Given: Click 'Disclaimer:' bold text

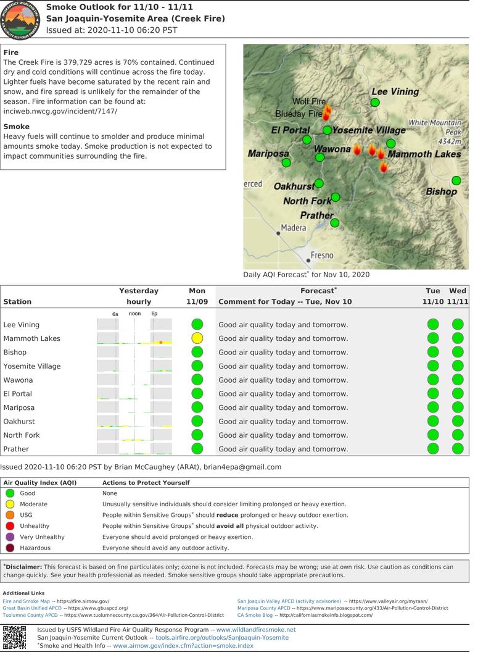Looking at the screenshot, I should click(x=23, y=567).
